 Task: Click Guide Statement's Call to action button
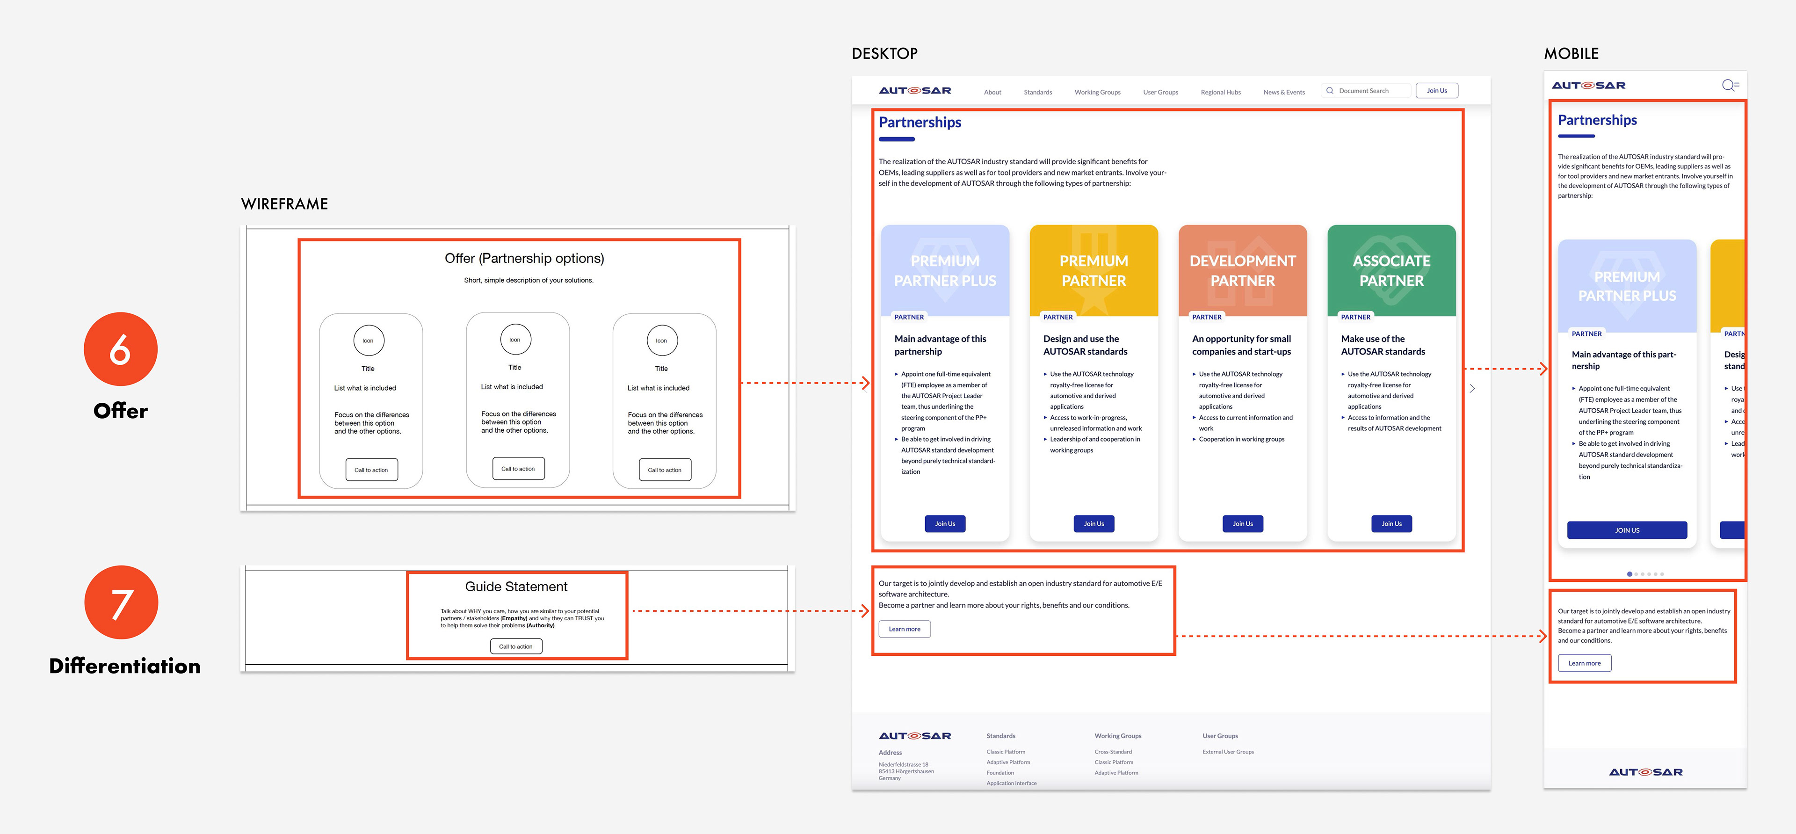coord(516,646)
